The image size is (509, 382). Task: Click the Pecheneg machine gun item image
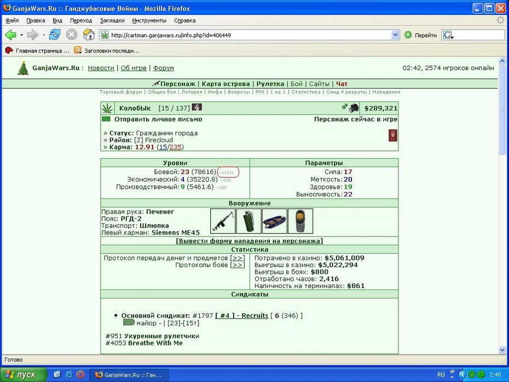(x=223, y=221)
